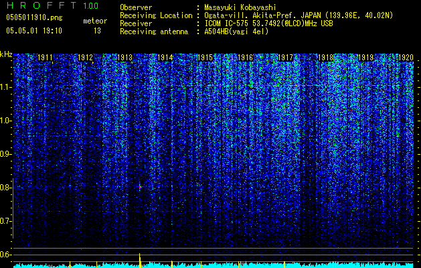421x268 pixels.
Task: Click the 0.6 kHz axis label
Action: [5, 255]
